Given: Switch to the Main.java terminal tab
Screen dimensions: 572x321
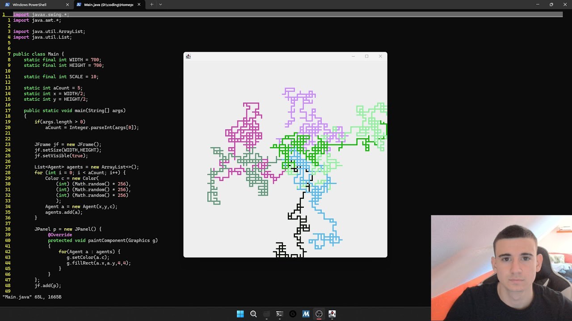Looking at the screenshot, I should pyautogui.click(x=109, y=4).
